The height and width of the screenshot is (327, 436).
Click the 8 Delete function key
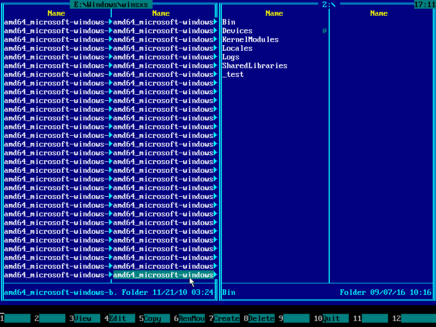(259, 318)
